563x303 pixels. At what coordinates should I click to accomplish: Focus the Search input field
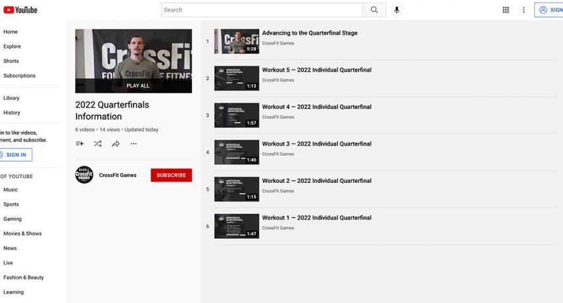tap(262, 10)
